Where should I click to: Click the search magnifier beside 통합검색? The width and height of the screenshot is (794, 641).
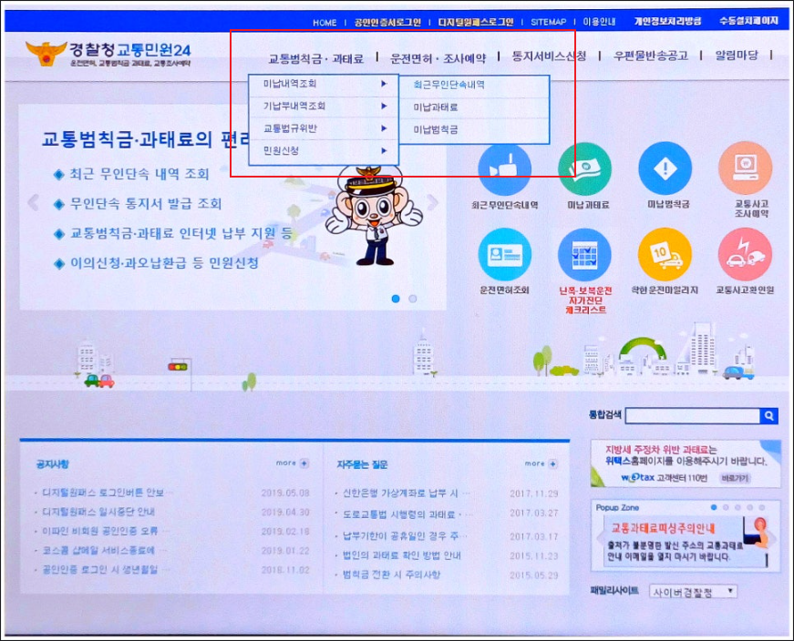click(768, 416)
